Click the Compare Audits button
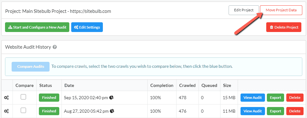Image resolution: width=307 pixels, height=118 pixels. (30, 67)
